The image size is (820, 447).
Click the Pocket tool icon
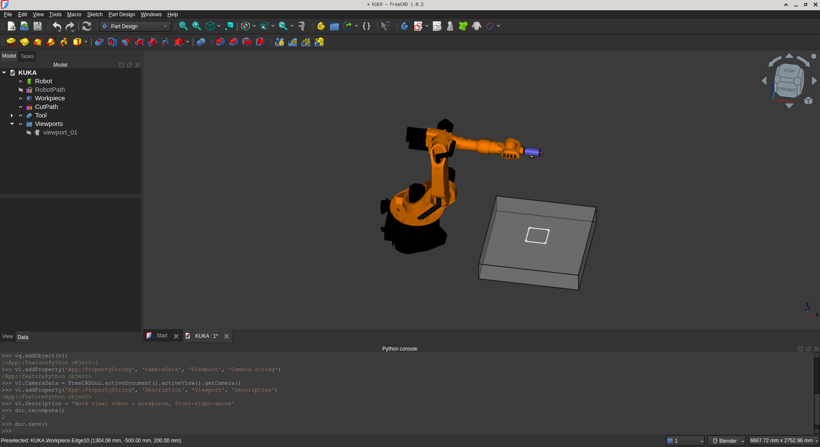[x=99, y=42]
